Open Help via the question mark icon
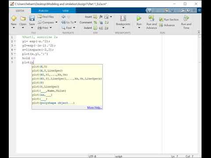Image resolution: width=211 pixels, height=158 pixels. coord(189,11)
